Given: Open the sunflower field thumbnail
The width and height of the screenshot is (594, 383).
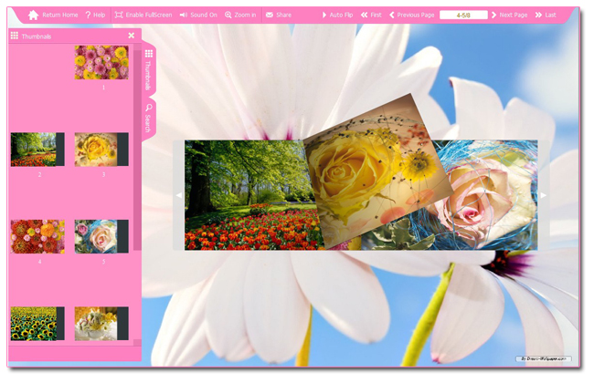Looking at the screenshot, I should coord(37,324).
